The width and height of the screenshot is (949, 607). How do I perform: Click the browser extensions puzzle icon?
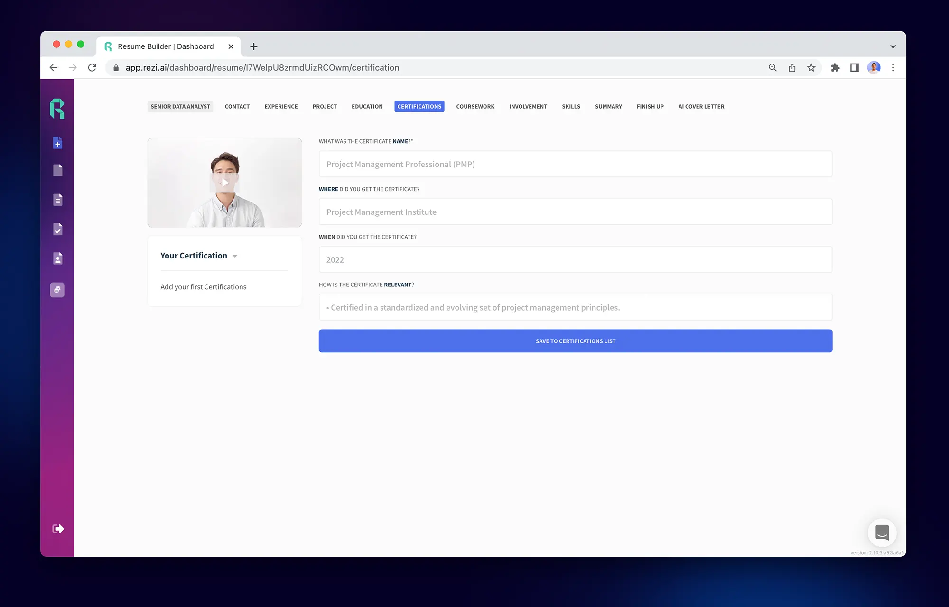835,67
